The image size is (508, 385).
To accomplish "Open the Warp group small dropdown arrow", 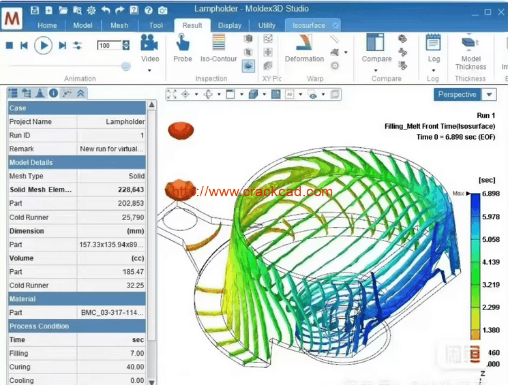I will tap(346, 52).
